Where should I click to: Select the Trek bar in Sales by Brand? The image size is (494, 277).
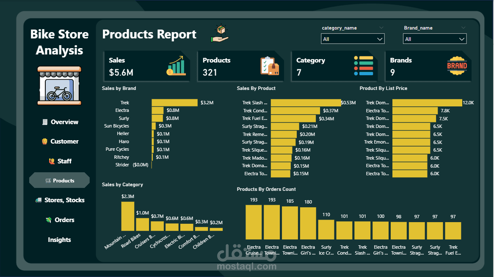pyautogui.click(x=174, y=103)
